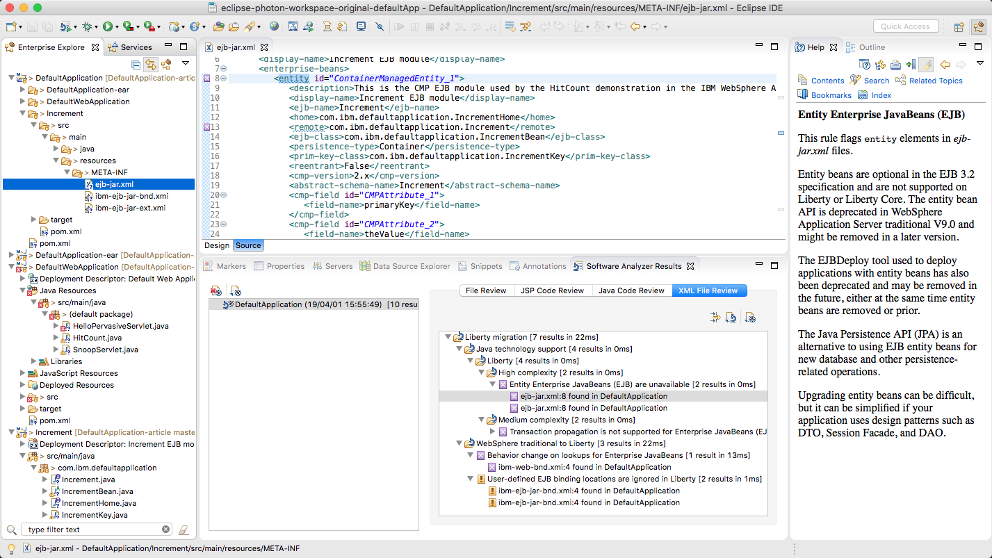The height and width of the screenshot is (558, 992).
Task: Fold the entity element at line 8
Action: [x=224, y=79]
